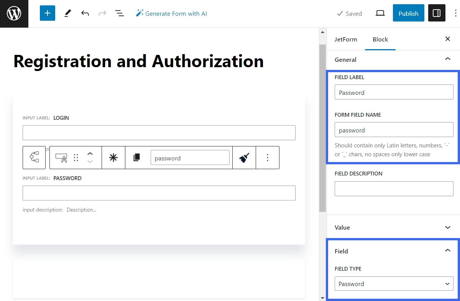The image size is (460, 301).
Task: Click the clean-up brush icon in block toolbar
Action: tap(244, 157)
